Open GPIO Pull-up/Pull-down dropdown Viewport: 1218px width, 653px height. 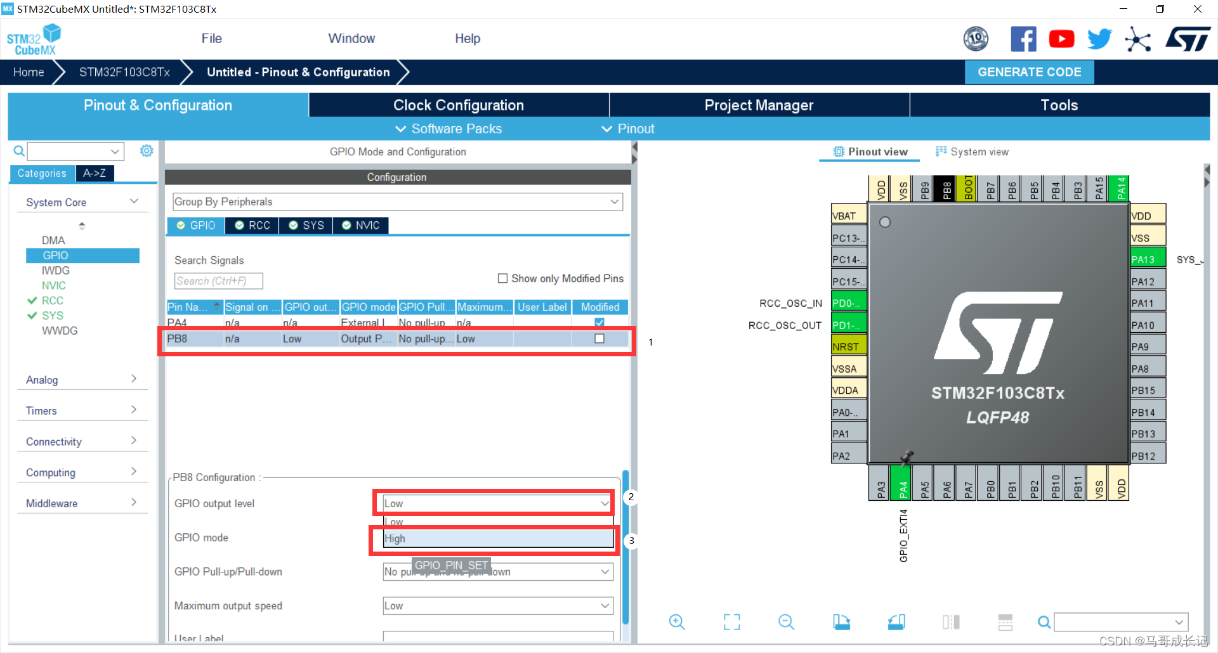498,572
